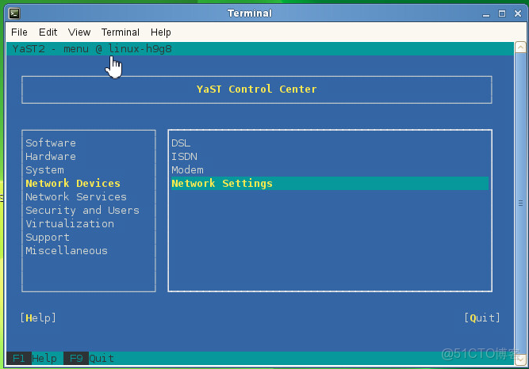
Task: Select Network Devices category
Action: point(73,184)
